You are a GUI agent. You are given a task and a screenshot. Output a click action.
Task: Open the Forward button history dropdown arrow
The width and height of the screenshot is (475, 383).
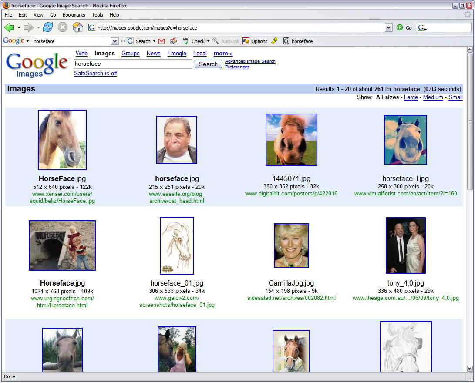pyautogui.click(x=38, y=27)
